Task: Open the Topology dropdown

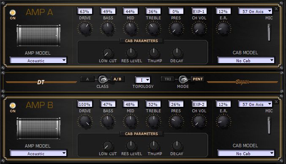Action: tap(143, 80)
